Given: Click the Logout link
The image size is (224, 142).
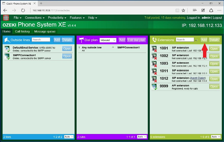Looking at the screenshot, I should point(217,18).
